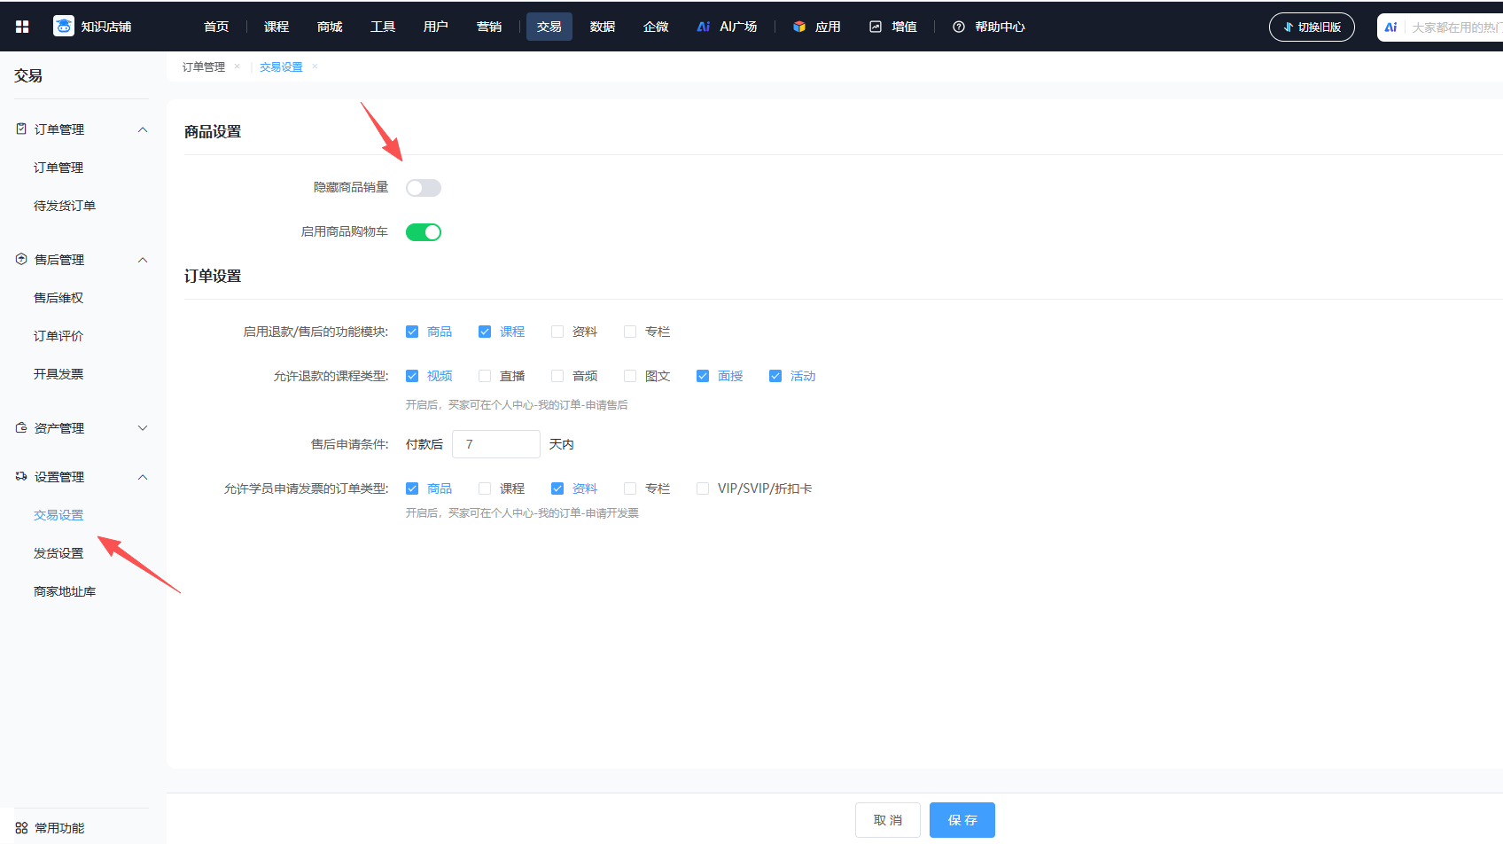Click the 保存 button

(x=962, y=820)
